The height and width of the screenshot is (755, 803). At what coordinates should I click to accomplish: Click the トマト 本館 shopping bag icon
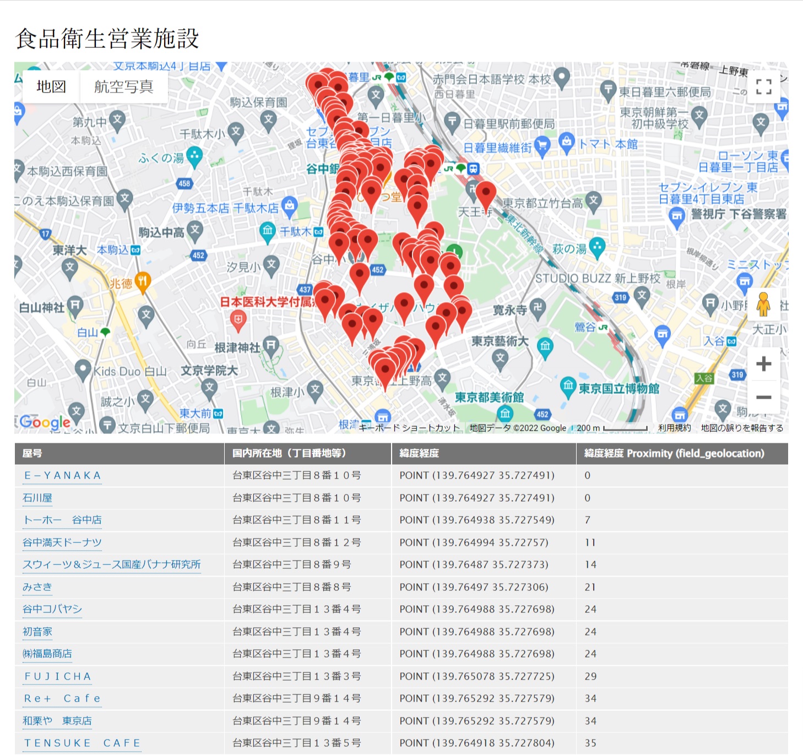[567, 142]
